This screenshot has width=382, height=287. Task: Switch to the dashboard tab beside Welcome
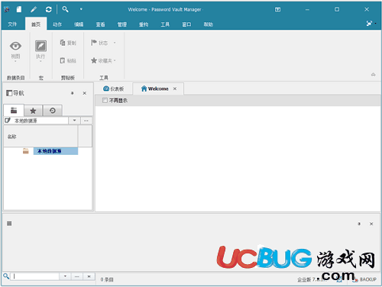tap(114, 89)
